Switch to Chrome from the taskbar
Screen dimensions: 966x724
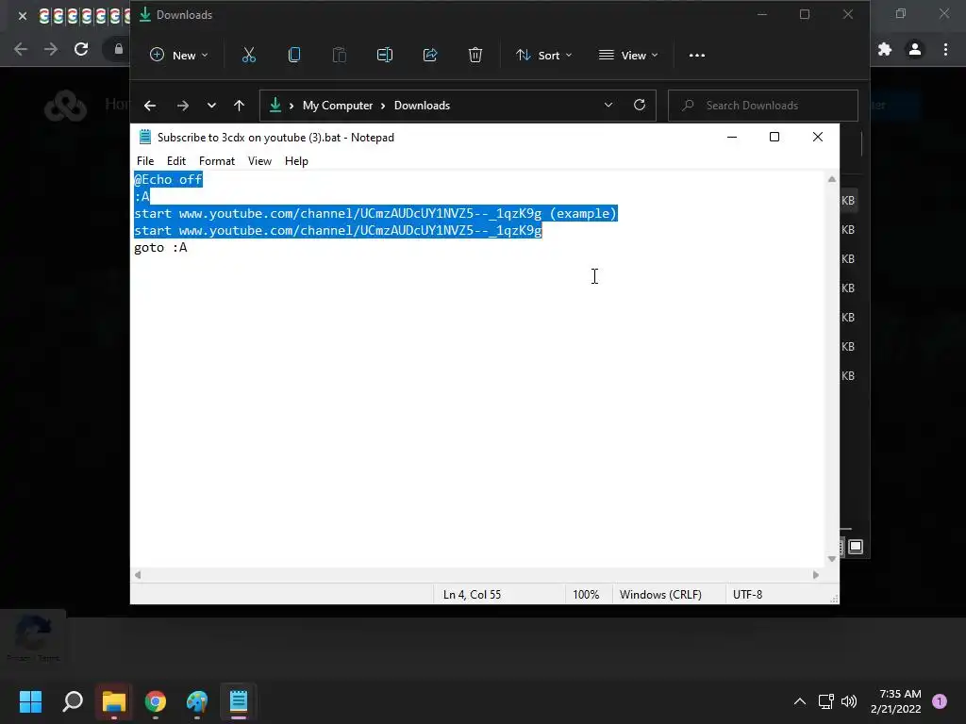pyautogui.click(x=156, y=701)
